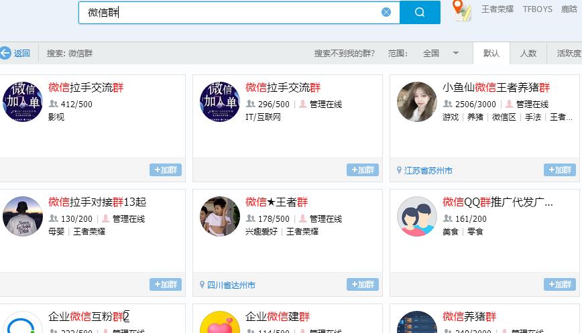This screenshot has width=582, height=333.
Task: Open avatar of 微信拉手交流群 IT/互联网 group
Action: (220, 102)
